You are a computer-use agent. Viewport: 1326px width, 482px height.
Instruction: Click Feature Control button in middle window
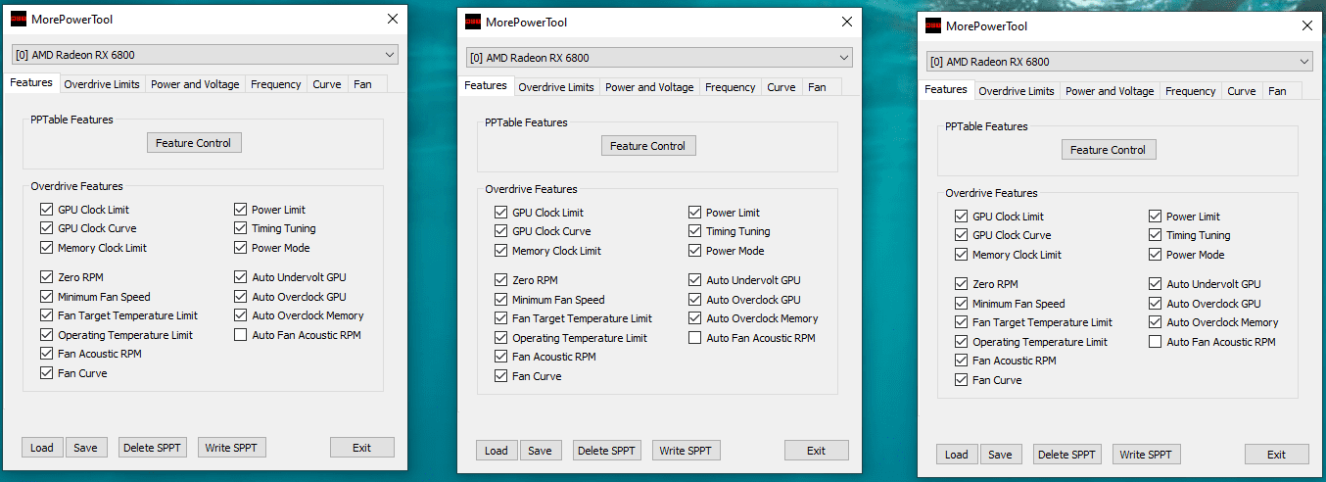coord(648,146)
